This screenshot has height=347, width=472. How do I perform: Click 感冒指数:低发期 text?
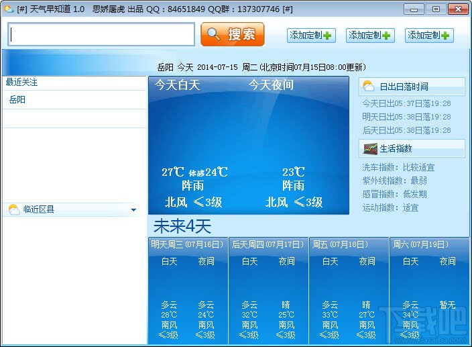395,194
